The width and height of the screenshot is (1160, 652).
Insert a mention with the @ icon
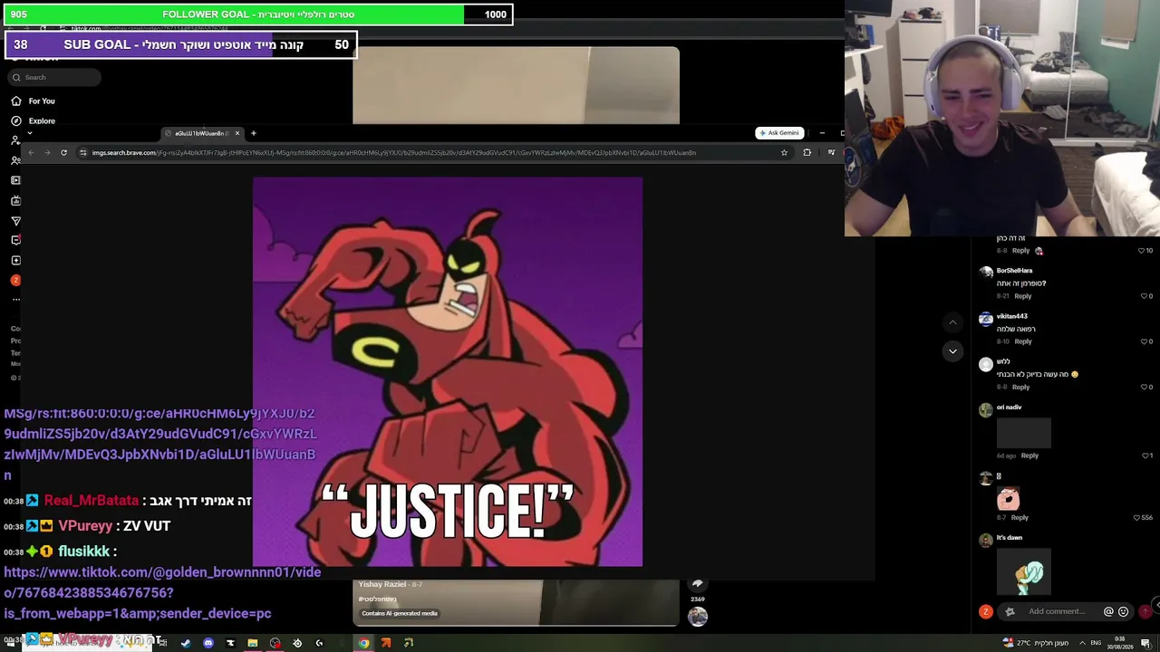click(1108, 612)
